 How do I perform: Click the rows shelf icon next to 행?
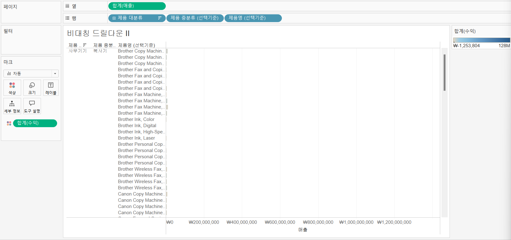click(x=67, y=18)
